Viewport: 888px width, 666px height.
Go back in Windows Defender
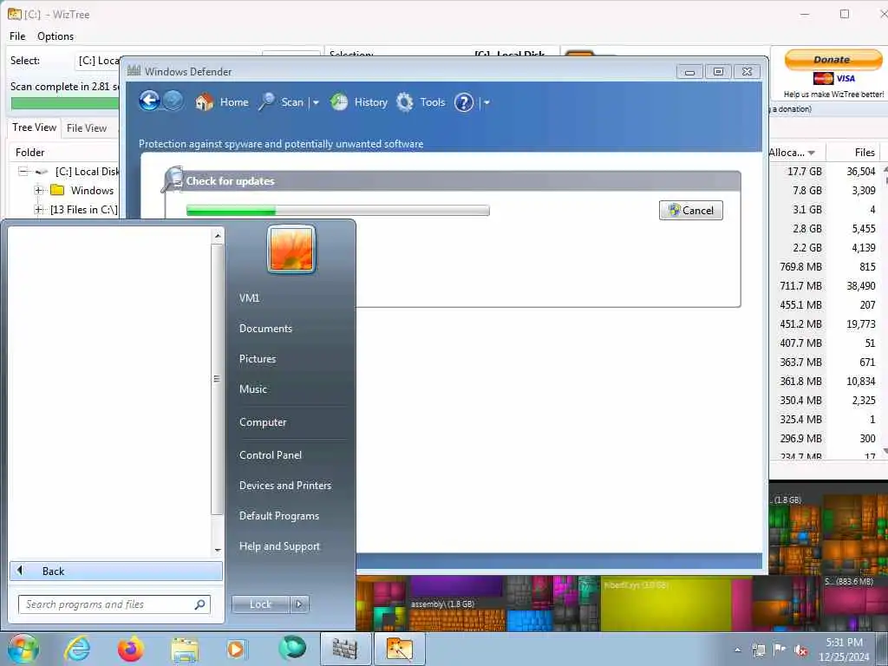coord(149,101)
